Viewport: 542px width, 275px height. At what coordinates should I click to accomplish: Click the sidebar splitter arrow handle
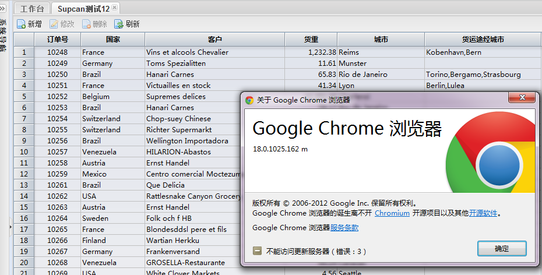[x=10, y=227]
